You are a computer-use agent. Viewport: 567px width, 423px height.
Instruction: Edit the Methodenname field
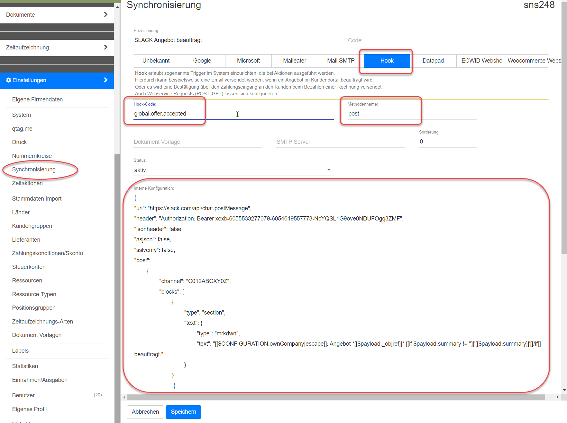pos(412,114)
